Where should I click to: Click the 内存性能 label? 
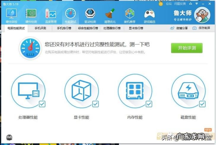click(135, 117)
